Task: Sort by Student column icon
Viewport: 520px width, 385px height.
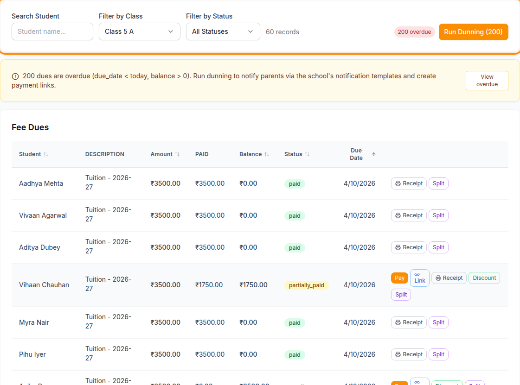Action: coord(46,154)
